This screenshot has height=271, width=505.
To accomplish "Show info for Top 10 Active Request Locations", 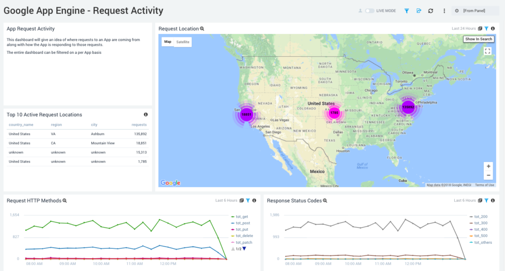I will tap(145, 115).
